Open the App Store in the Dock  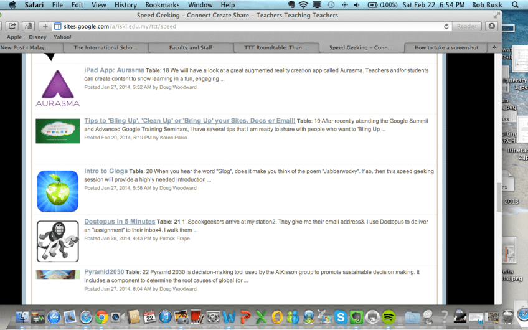click(54, 317)
